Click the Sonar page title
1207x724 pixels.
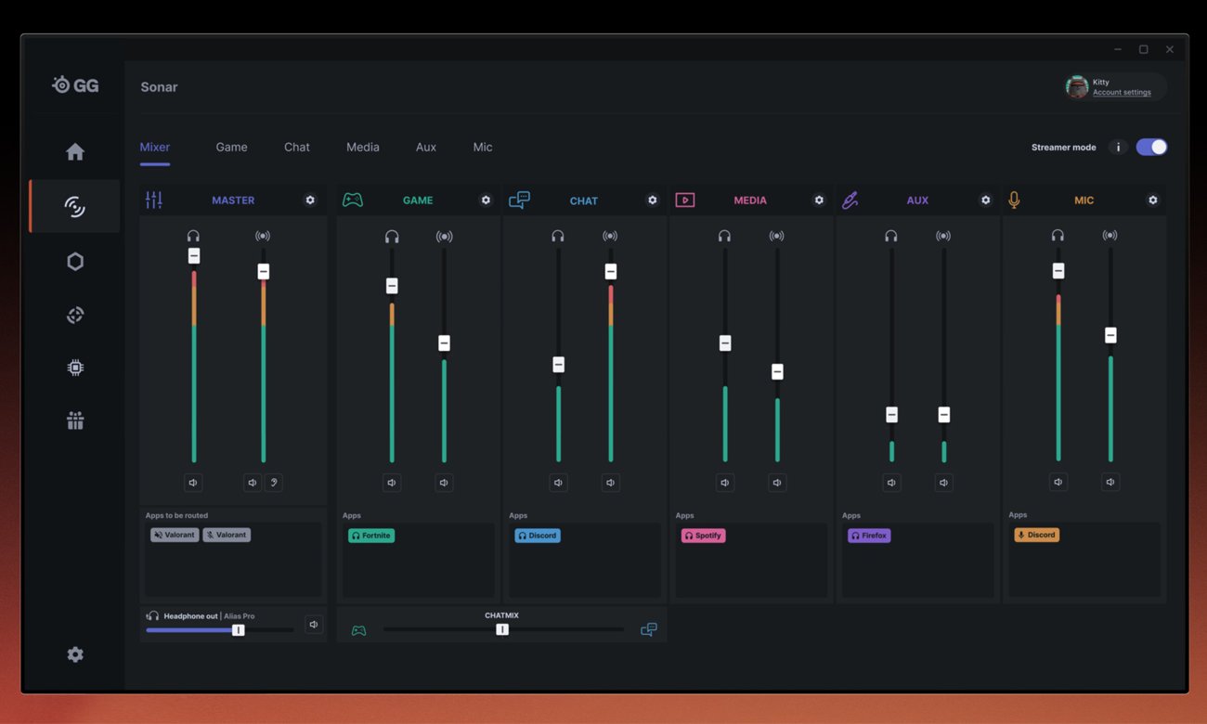159,87
